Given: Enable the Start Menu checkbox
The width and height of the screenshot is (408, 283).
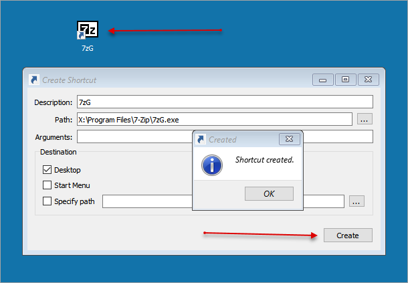Looking at the screenshot, I should (47, 185).
